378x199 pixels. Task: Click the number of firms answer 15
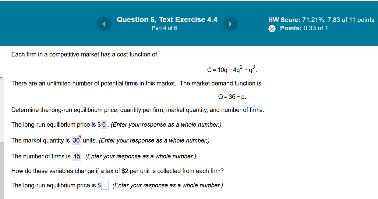coord(77,156)
